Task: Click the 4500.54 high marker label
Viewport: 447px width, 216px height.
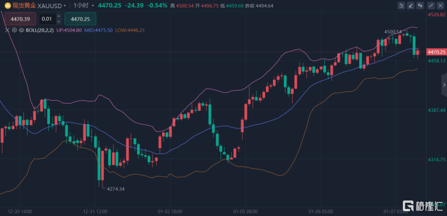Action: 393,32
